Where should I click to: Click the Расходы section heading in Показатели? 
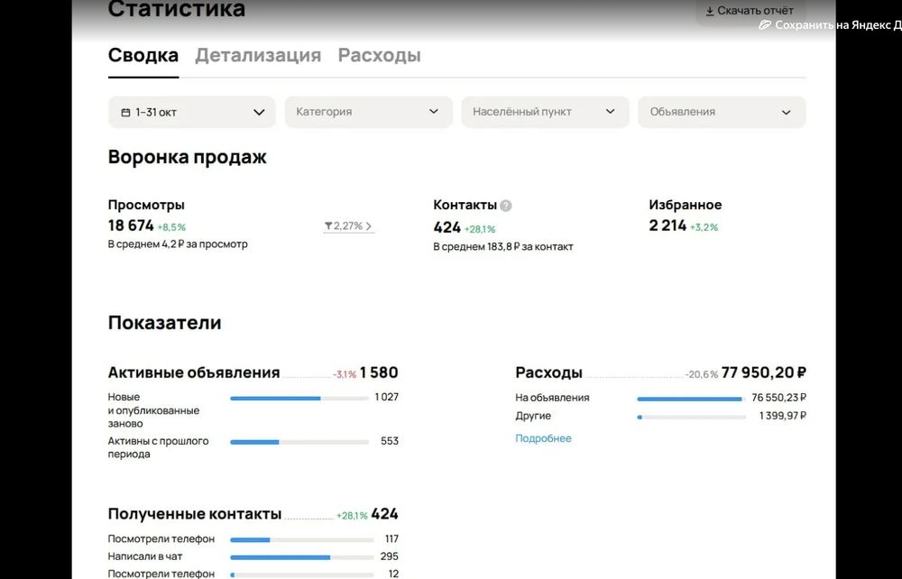[548, 372]
